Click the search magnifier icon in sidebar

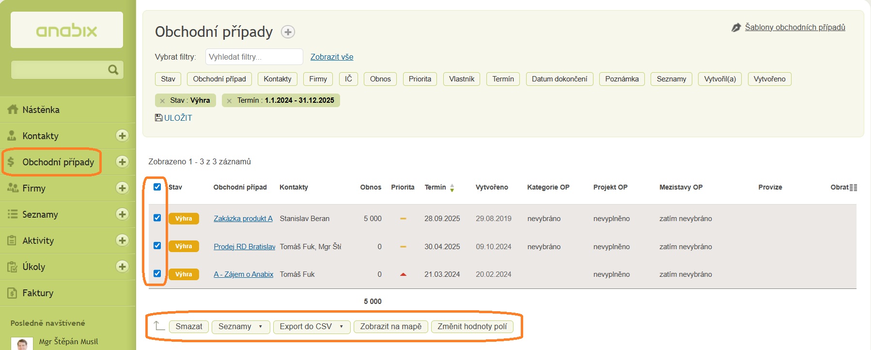pyautogui.click(x=113, y=70)
